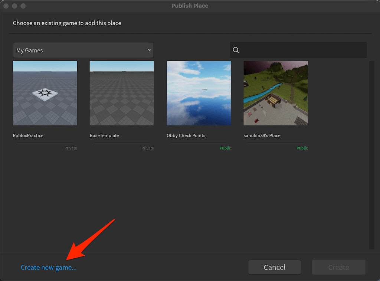
Task: Cancel the Publish Place dialog
Action: coord(275,267)
